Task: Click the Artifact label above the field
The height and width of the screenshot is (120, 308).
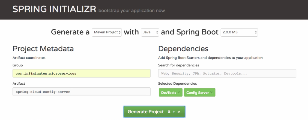Action: tap(19, 84)
